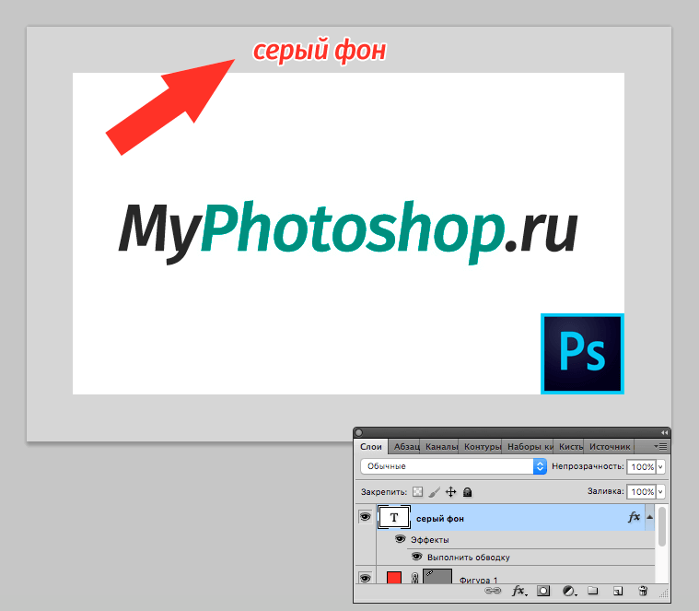This screenshot has width=699, height=611.
Task: Lock all with padlock icon
Action: pos(467,493)
